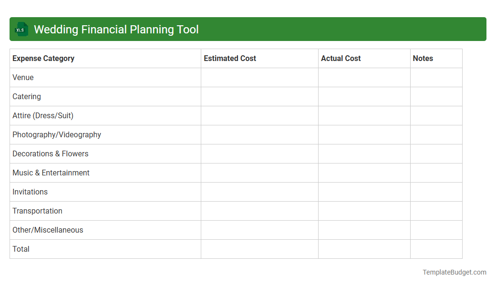This screenshot has height=286, width=496.
Task: Open the TemplateBudget.com link
Action: [x=454, y=272]
